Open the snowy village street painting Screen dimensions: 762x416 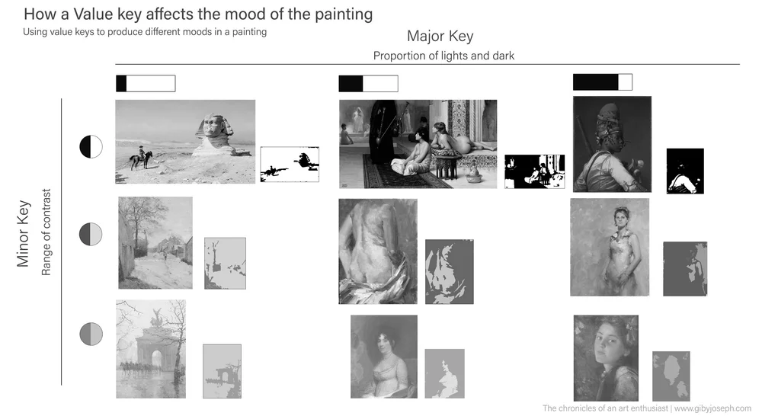155,243
